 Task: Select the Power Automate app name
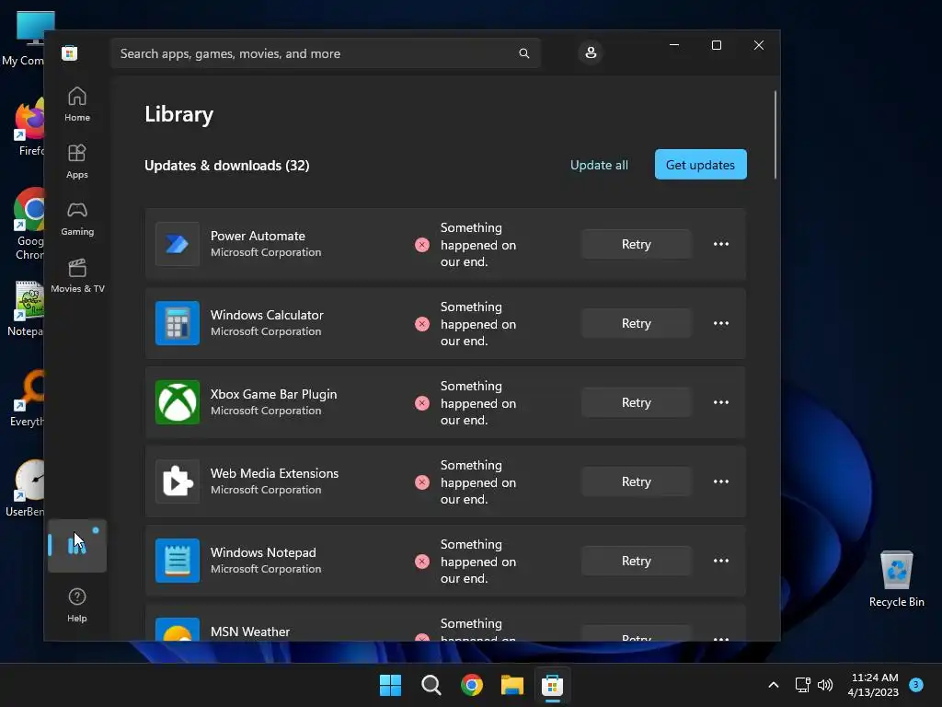pyautogui.click(x=258, y=236)
